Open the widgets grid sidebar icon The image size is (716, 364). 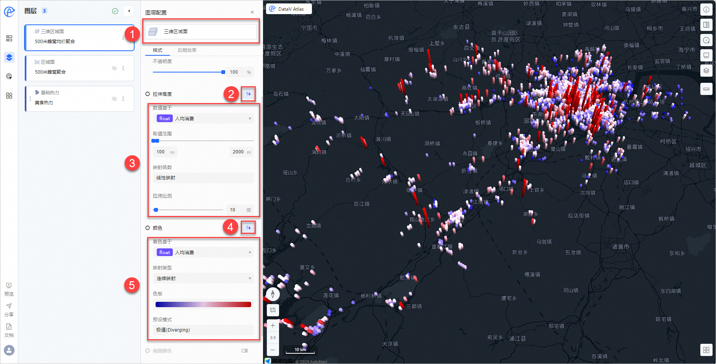9,95
